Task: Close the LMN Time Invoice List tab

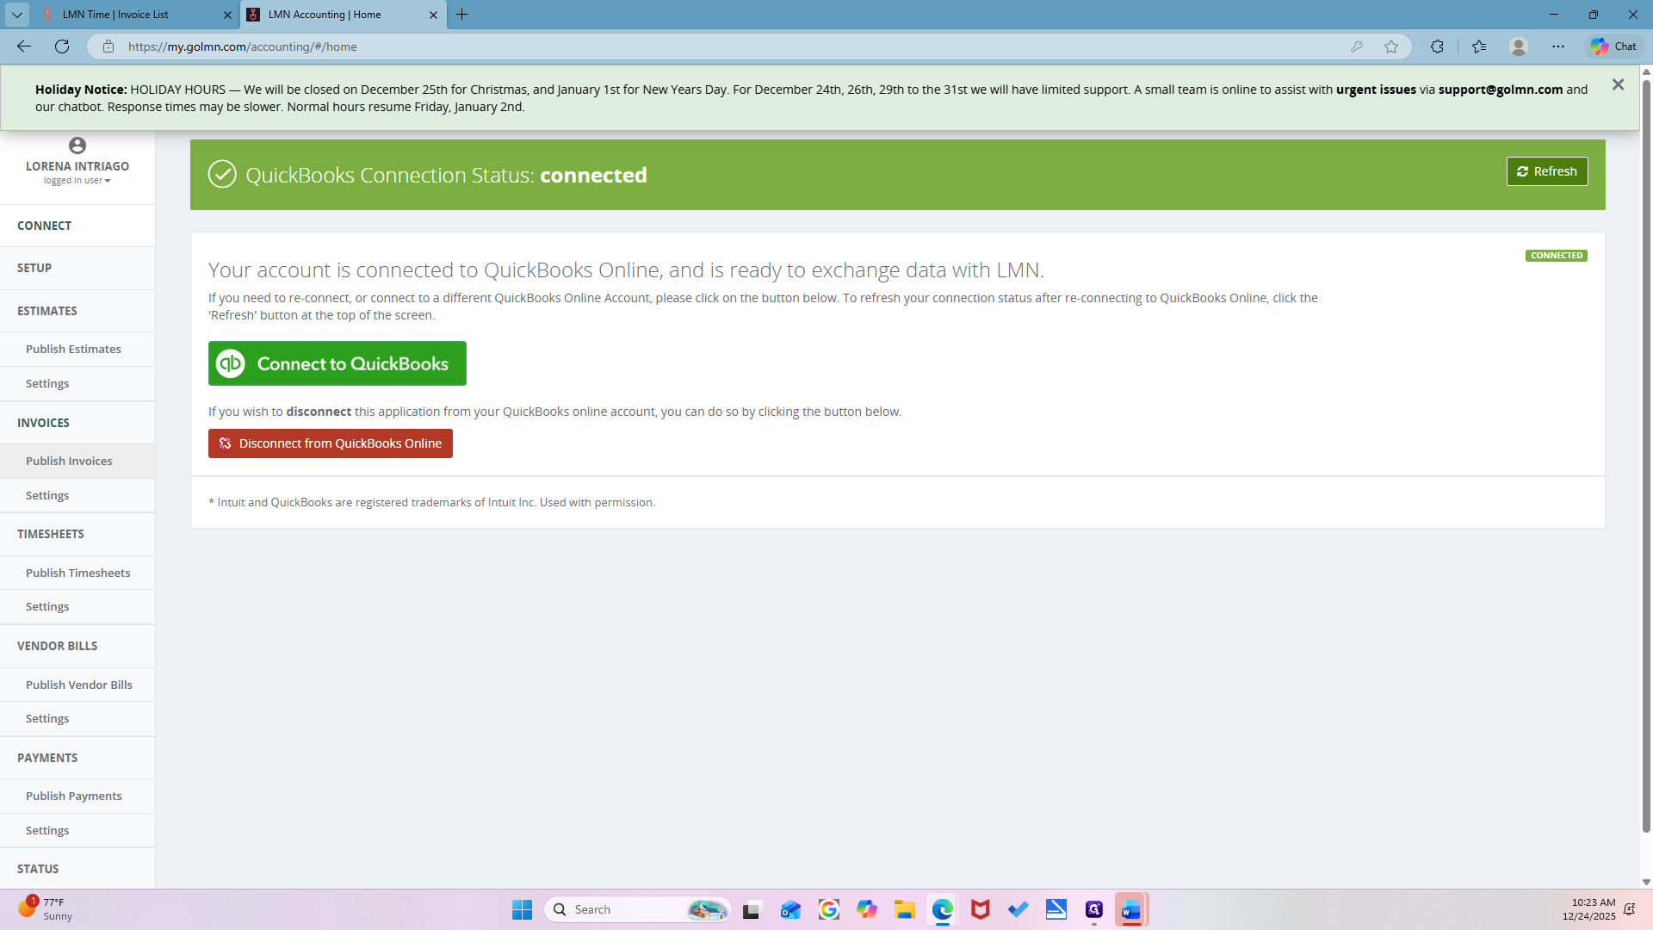Action: tap(227, 15)
